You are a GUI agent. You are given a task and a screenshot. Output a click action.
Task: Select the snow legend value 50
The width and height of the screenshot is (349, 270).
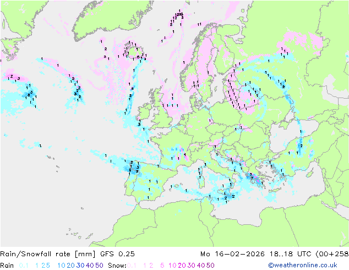click(210, 266)
